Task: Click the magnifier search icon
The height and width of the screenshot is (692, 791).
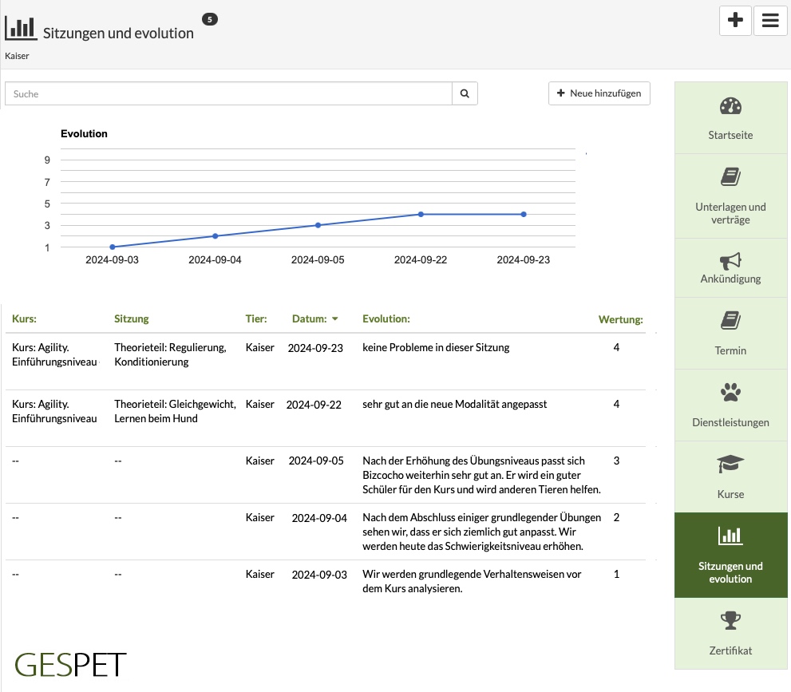Action: coord(465,93)
